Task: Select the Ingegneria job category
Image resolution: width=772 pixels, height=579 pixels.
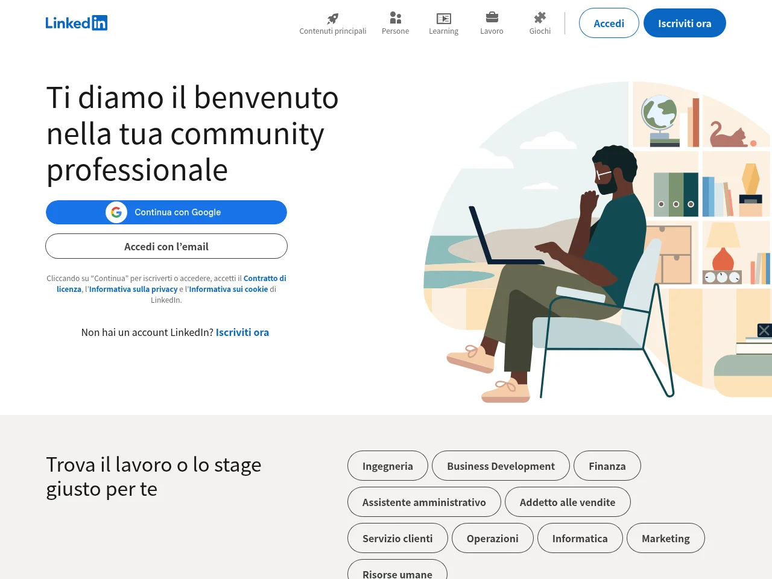Action: pos(388,466)
